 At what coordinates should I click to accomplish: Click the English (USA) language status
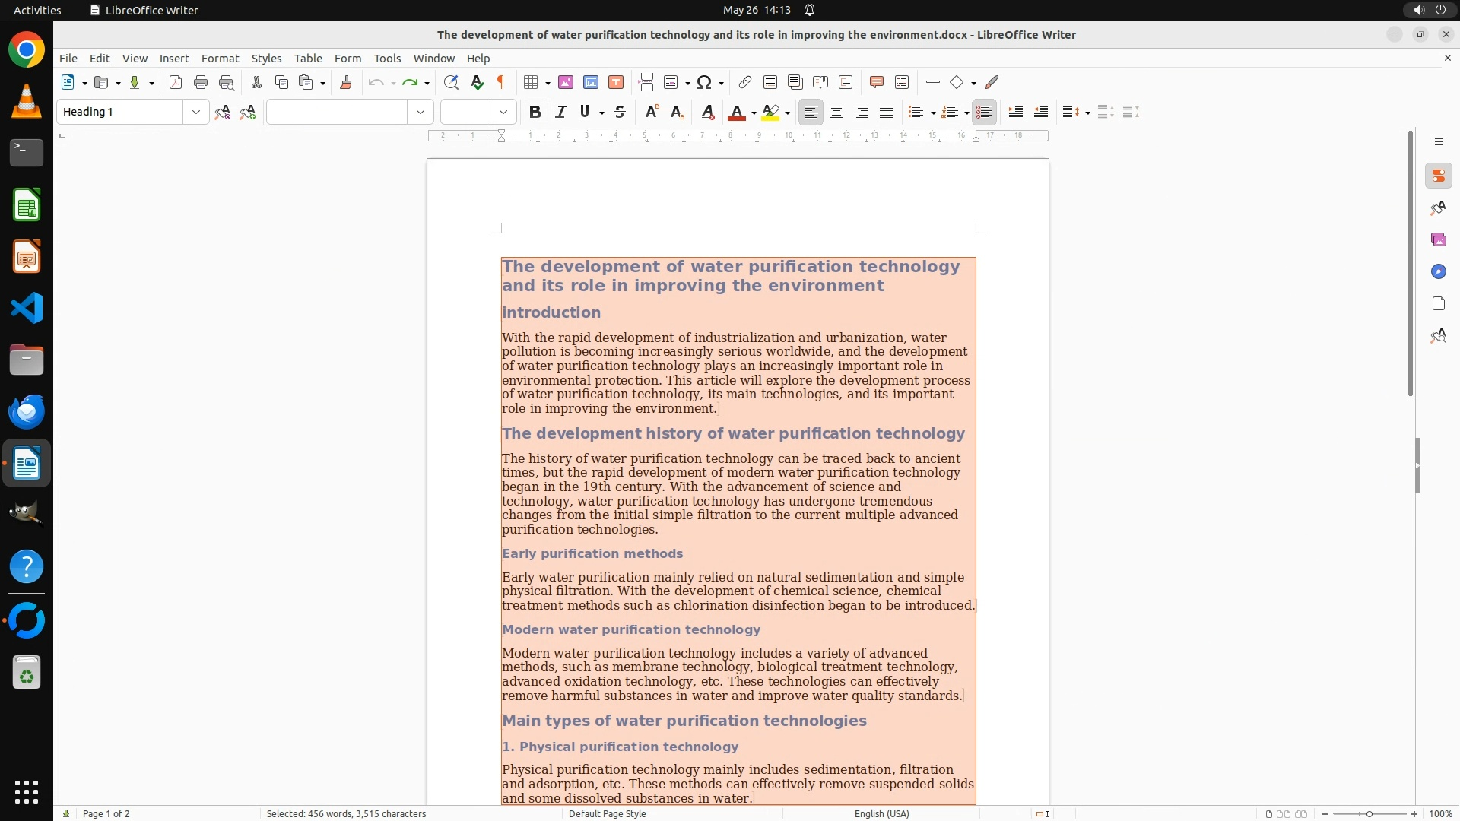pos(881,814)
